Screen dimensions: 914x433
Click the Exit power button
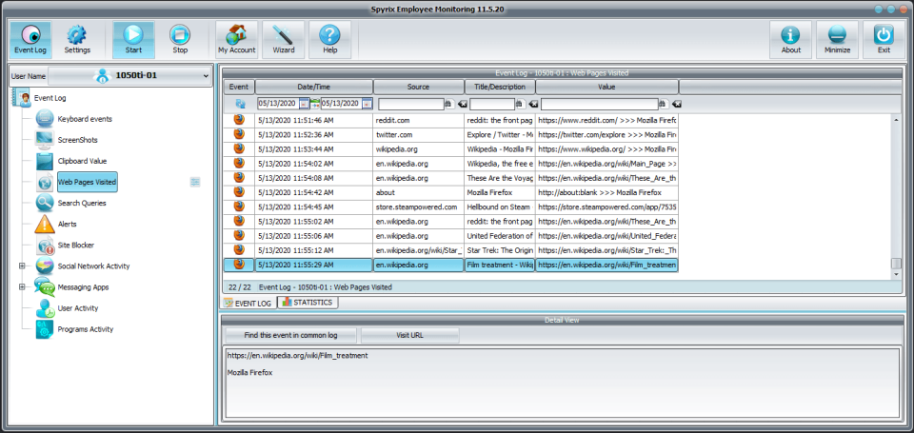884,40
